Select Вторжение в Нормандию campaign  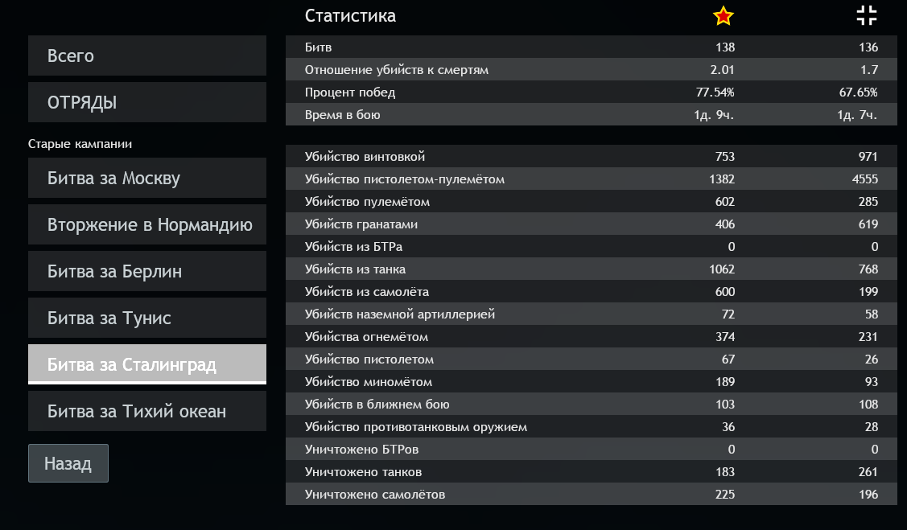tap(147, 225)
